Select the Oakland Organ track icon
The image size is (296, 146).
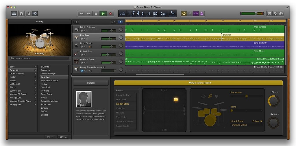coord(76,62)
